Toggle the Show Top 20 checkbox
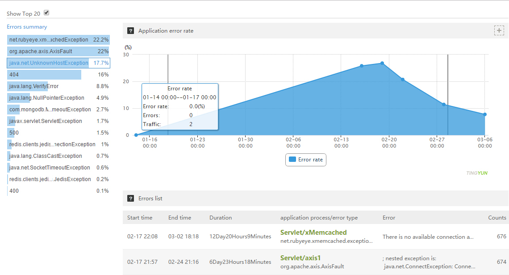509x275 pixels. [46, 13]
